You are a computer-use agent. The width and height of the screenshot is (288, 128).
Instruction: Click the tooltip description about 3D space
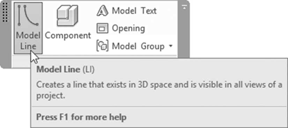(159, 90)
